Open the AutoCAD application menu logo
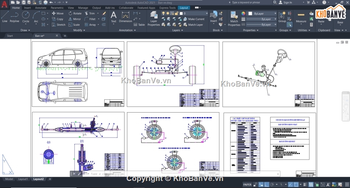 coord(4,4)
